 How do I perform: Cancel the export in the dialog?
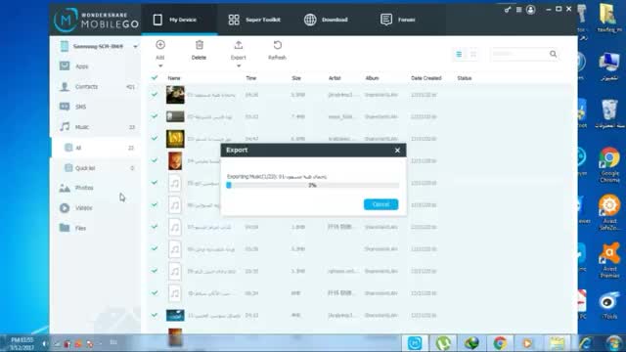tap(380, 204)
